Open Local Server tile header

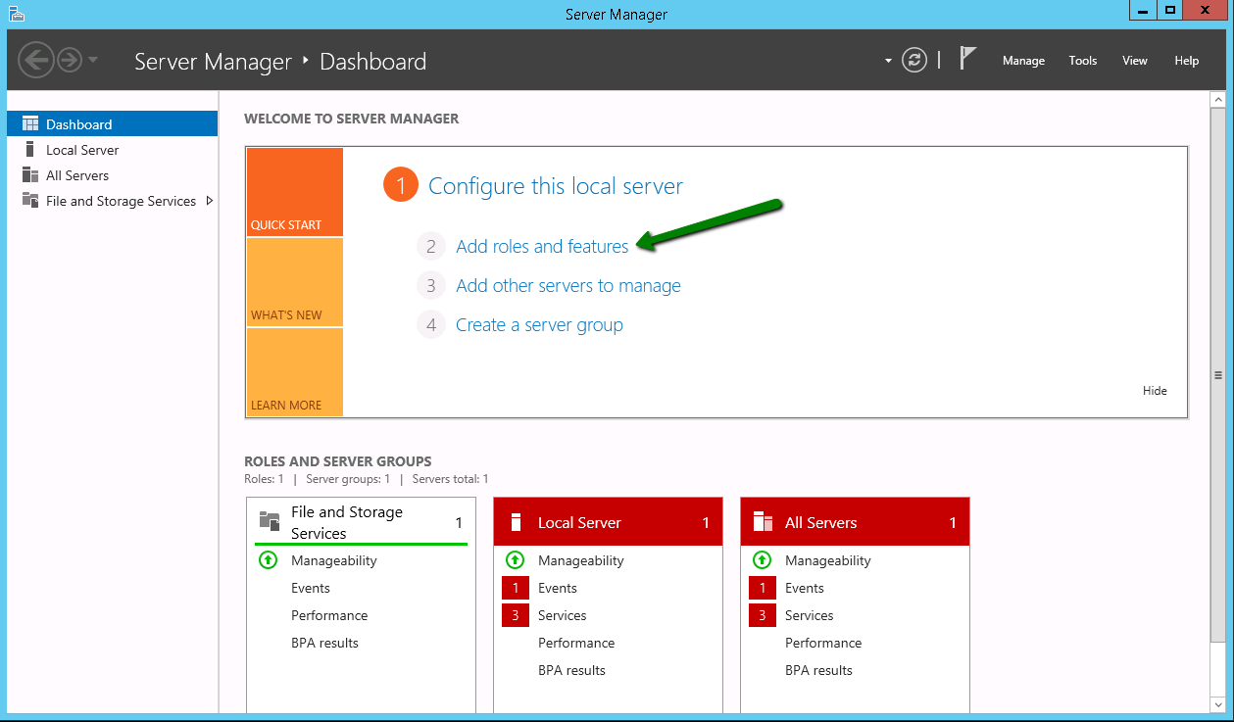point(608,522)
